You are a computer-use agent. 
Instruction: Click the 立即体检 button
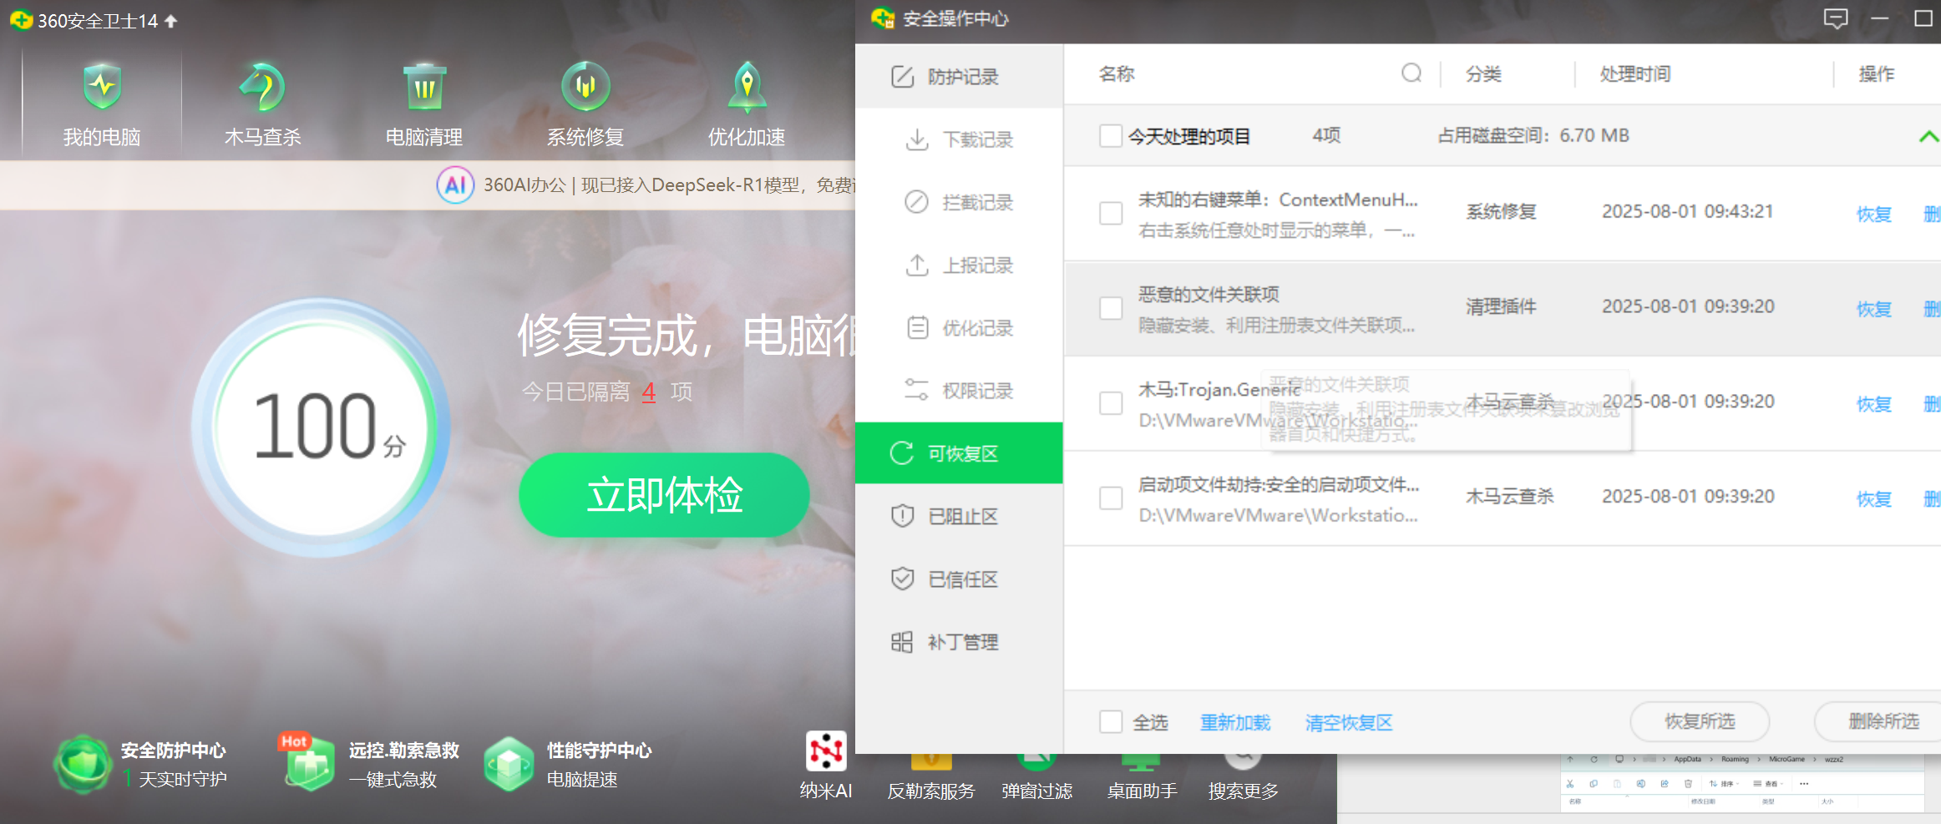tap(664, 494)
